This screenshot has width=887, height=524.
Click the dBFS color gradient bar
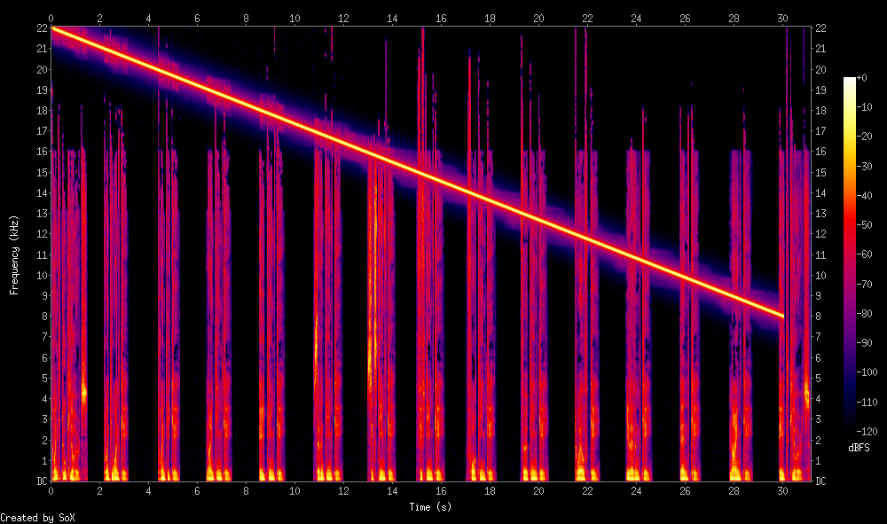point(850,254)
